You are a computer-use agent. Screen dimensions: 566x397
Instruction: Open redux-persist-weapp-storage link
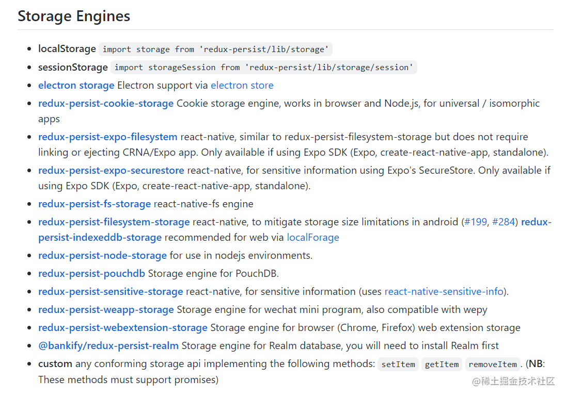pos(106,310)
